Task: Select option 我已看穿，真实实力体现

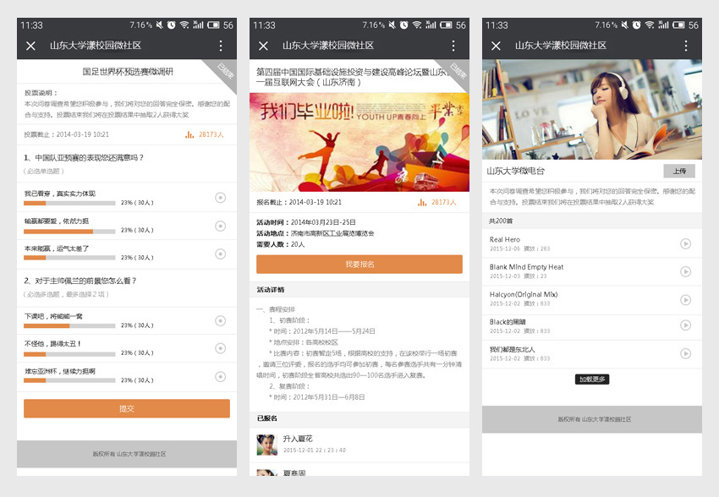Action: (220, 198)
